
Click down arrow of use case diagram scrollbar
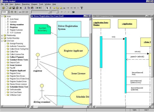[x=90, y=104]
